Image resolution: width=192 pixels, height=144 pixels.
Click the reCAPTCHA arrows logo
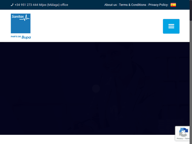(x=183, y=132)
